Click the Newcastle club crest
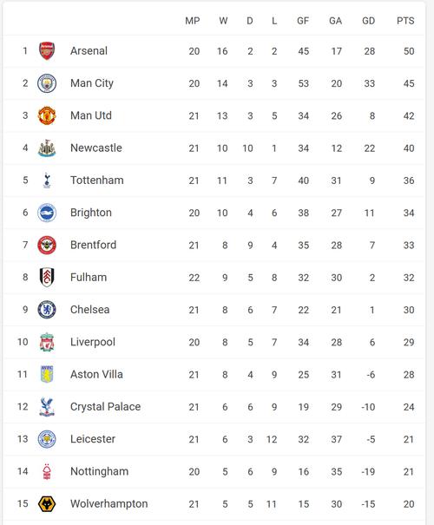 (x=47, y=148)
